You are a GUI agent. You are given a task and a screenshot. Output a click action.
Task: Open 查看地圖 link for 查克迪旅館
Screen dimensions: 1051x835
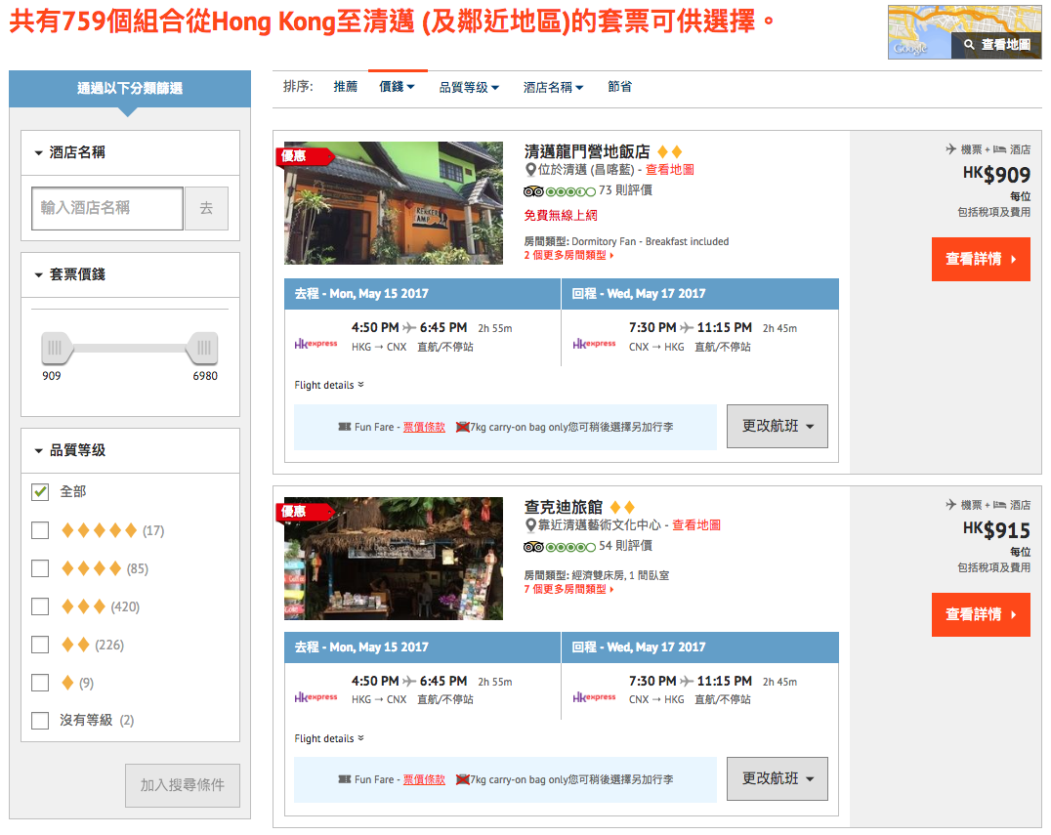coord(696,525)
